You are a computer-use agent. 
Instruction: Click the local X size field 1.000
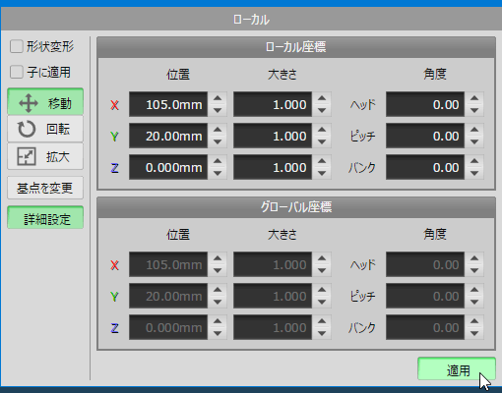coord(273,104)
